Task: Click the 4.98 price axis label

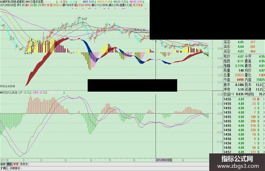Action: (220, 49)
